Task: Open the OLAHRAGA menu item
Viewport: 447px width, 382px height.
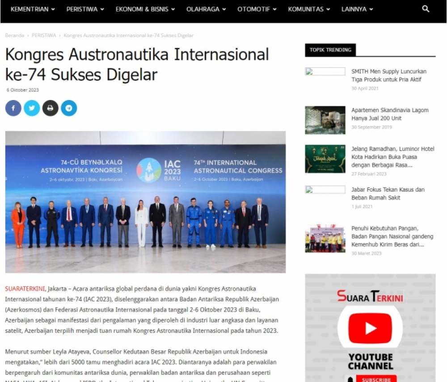Action: pyautogui.click(x=203, y=9)
